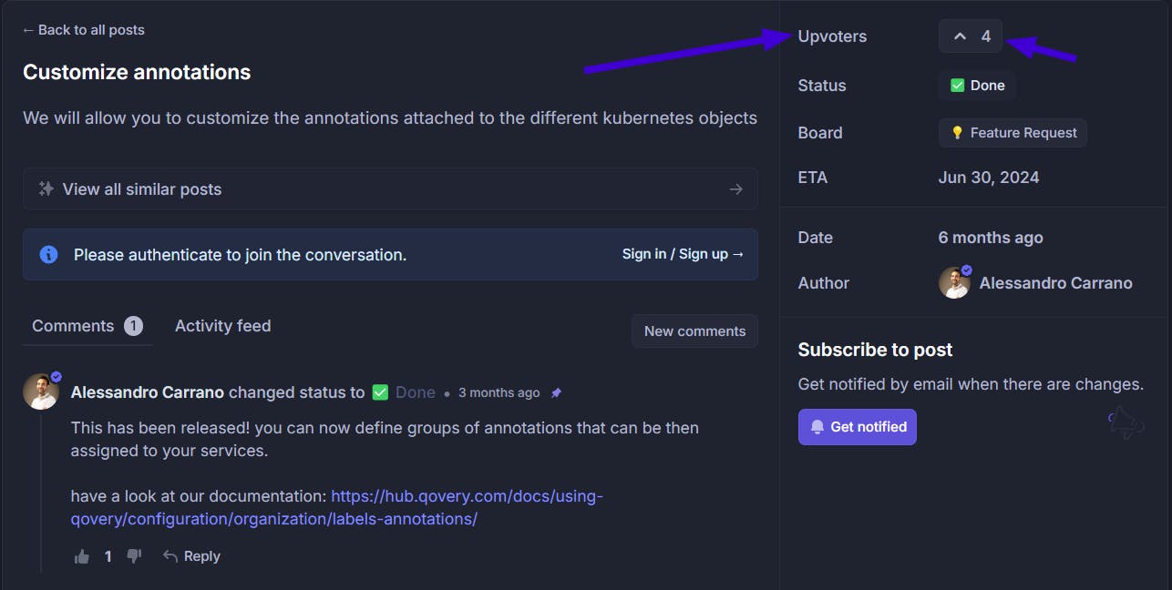Reply to Alessandro Carrano's comment
The width and height of the screenshot is (1172, 590).
[192, 556]
